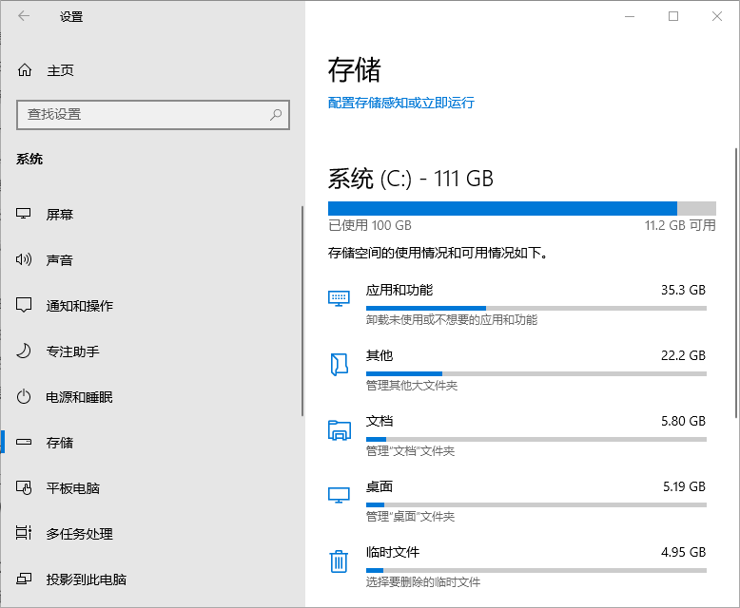This screenshot has width=740, height=608.
Task: Close the Settings window
Action: (x=717, y=16)
